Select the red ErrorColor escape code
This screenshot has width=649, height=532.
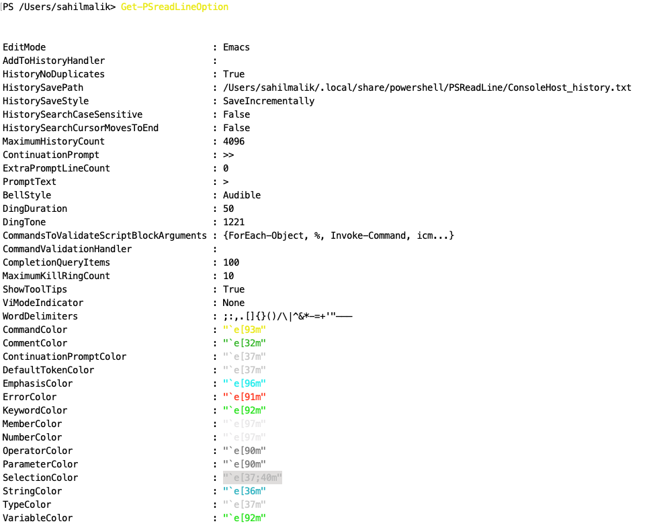(245, 397)
